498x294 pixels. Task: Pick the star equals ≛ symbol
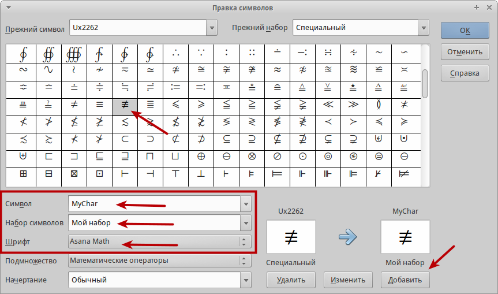[x=354, y=87]
